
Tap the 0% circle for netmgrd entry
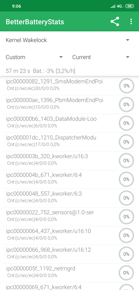126,273
